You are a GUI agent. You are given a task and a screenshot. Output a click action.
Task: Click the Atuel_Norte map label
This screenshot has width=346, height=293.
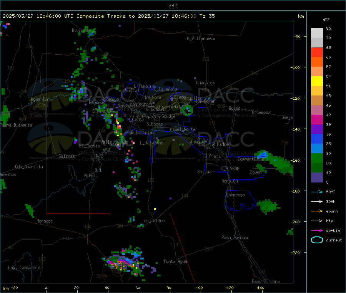[x=183, y=129]
